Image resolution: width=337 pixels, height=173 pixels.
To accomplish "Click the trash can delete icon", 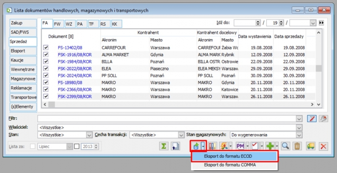I will [297, 146].
